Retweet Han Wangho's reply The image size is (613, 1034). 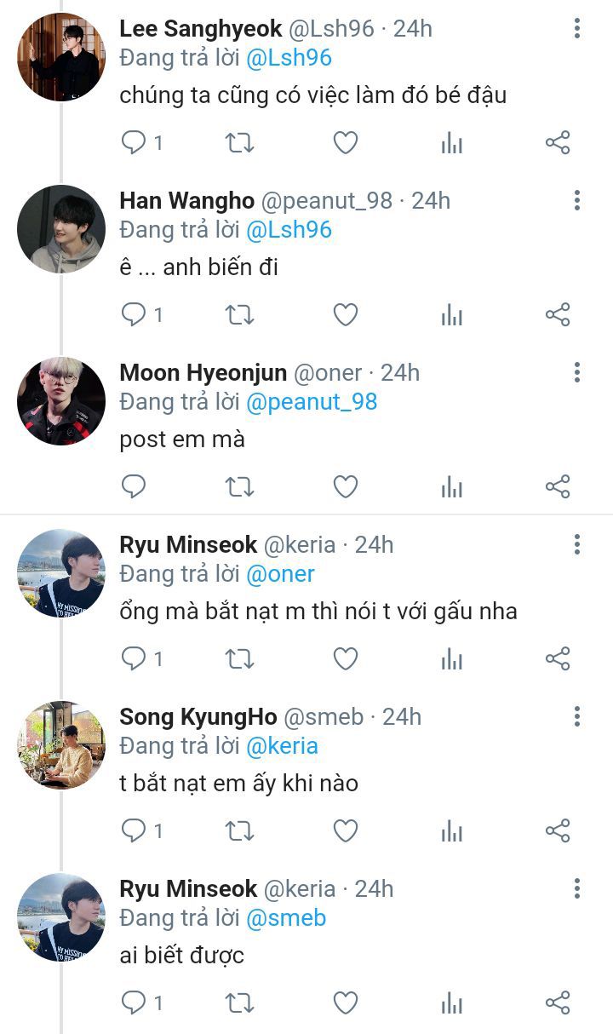pyautogui.click(x=239, y=315)
